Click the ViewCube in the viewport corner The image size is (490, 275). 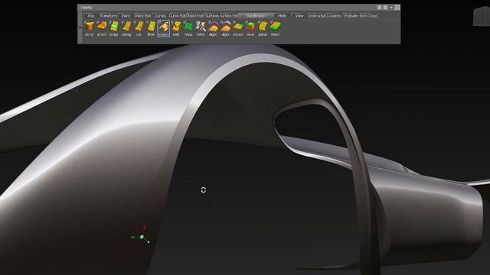click(482, 16)
